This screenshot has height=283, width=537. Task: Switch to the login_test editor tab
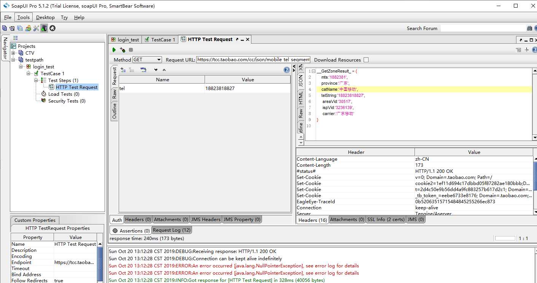(x=125, y=40)
